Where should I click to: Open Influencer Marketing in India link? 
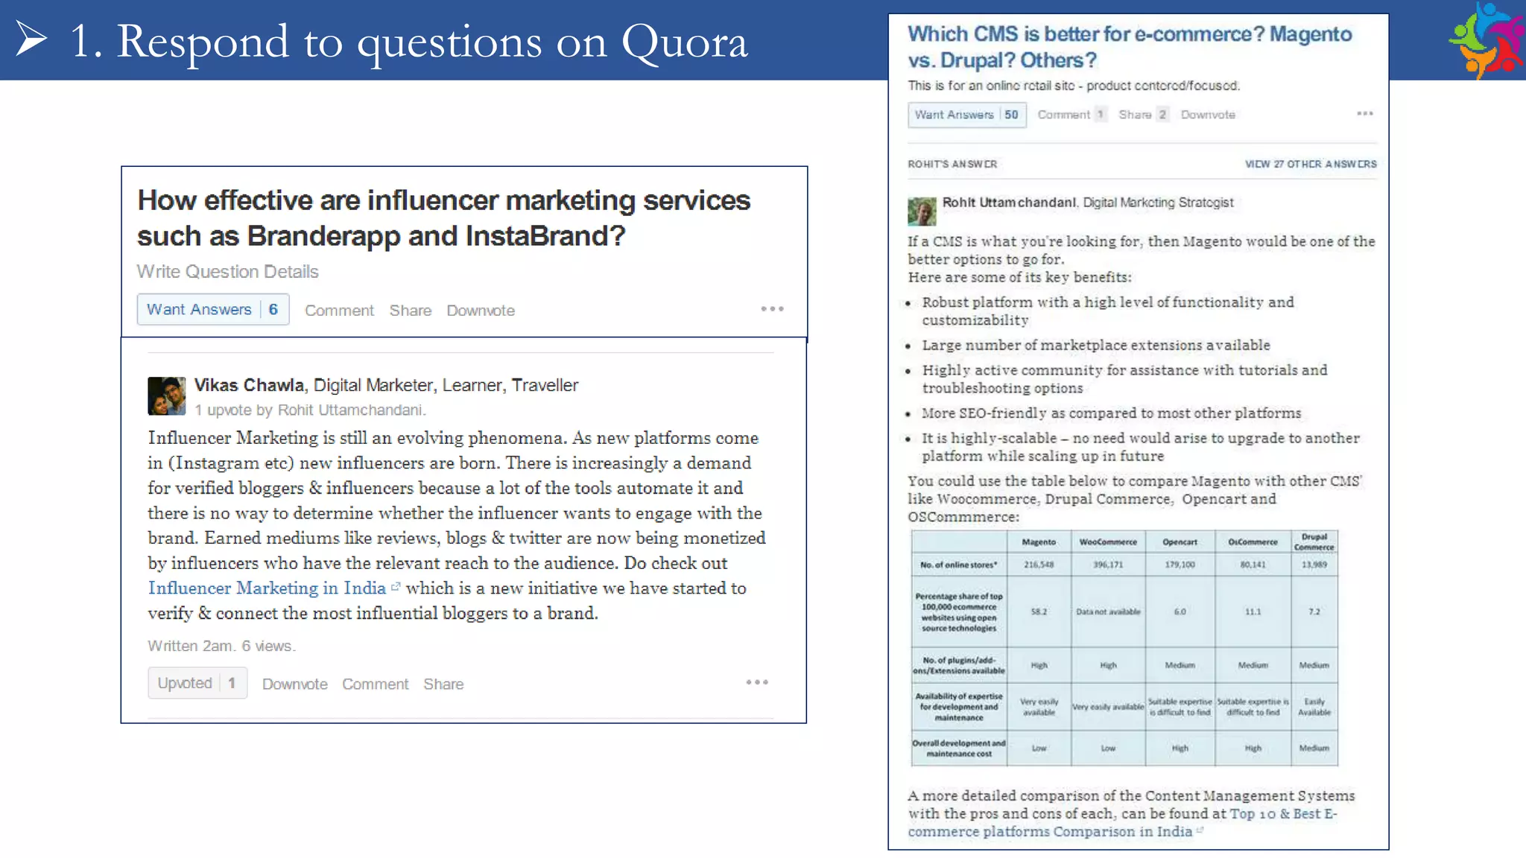click(x=267, y=588)
